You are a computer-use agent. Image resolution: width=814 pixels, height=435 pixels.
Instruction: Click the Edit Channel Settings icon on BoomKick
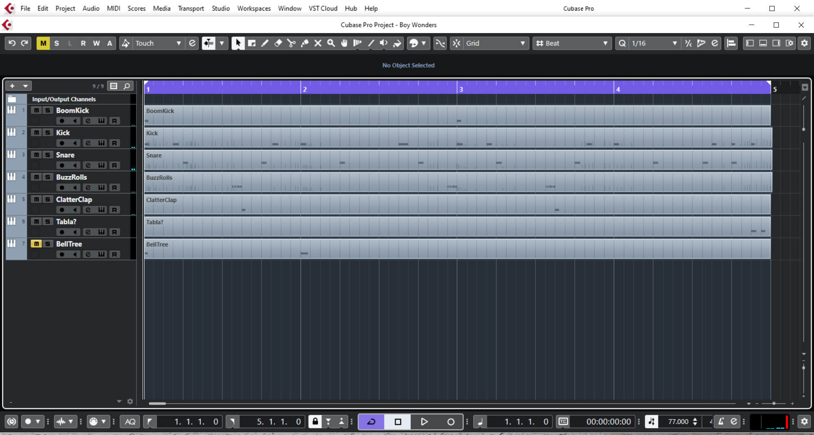pyautogui.click(x=88, y=121)
